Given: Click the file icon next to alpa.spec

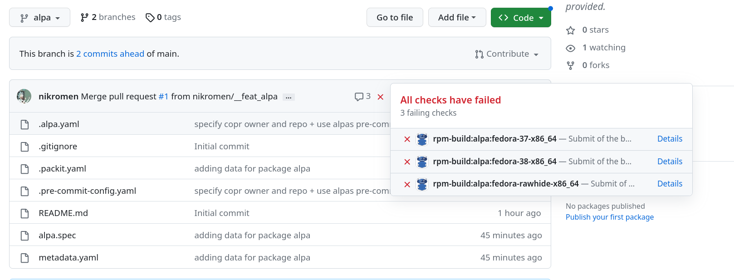Looking at the screenshot, I should click(x=24, y=236).
